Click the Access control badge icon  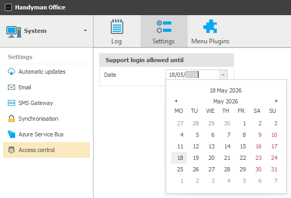tap(11, 150)
